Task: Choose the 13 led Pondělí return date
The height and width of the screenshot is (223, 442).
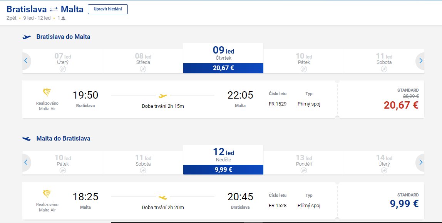Action: point(304,163)
